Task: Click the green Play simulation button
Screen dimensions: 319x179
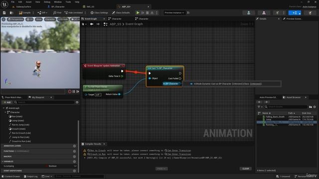Action: (138, 13)
